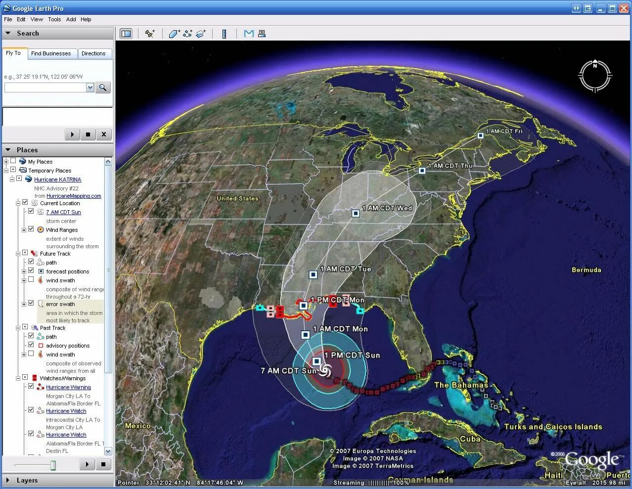Uncheck the forecast positions checkbox

coord(31,270)
